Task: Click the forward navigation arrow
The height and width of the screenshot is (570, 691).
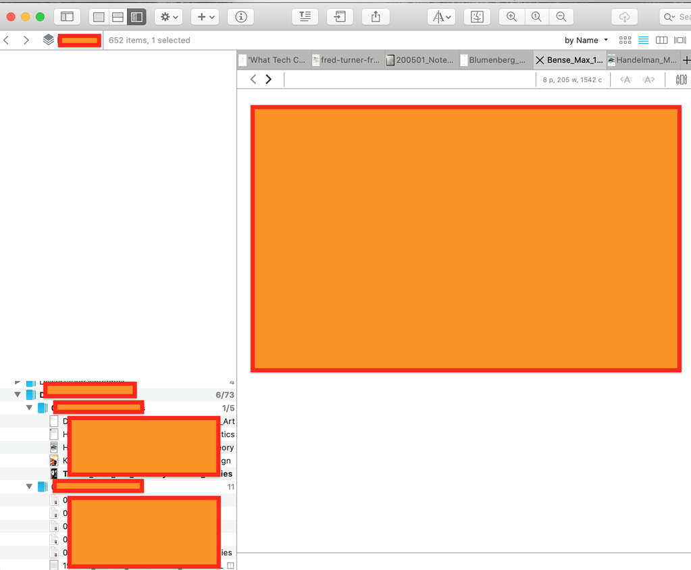Action: [x=268, y=79]
